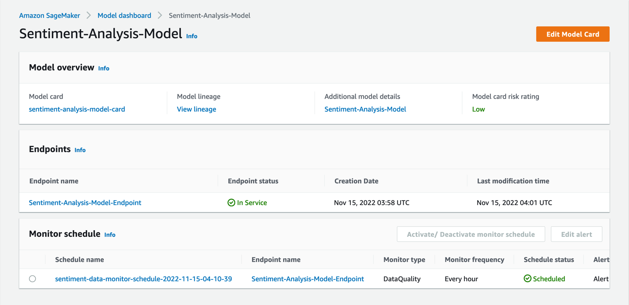Open Info beside Model overview heading
Image resolution: width=629 pixels, height=305 pixels.
(103, 68)
